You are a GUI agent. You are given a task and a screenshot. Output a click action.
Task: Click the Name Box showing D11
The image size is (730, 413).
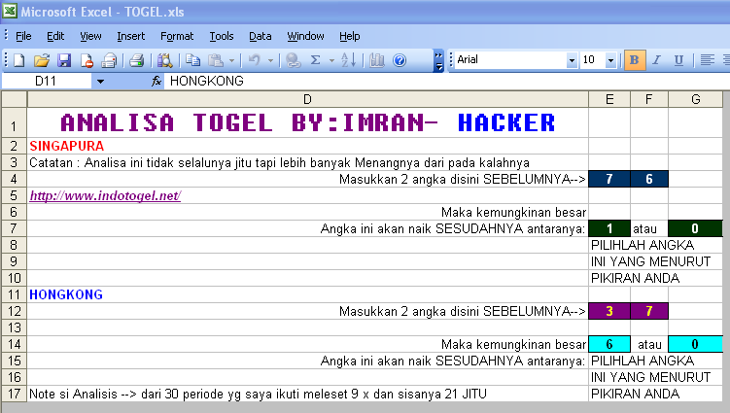(46, 82)
